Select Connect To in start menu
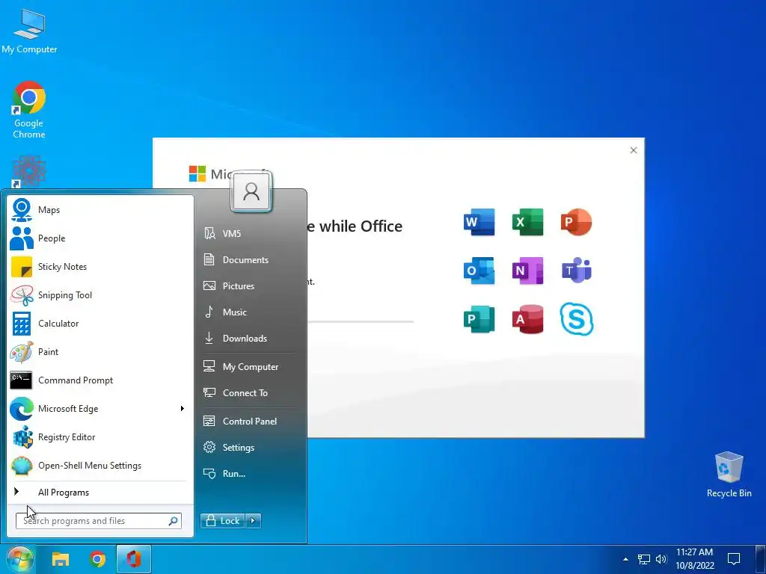The width and height of the screenshot is (766, 574). [x=249, y=393]
